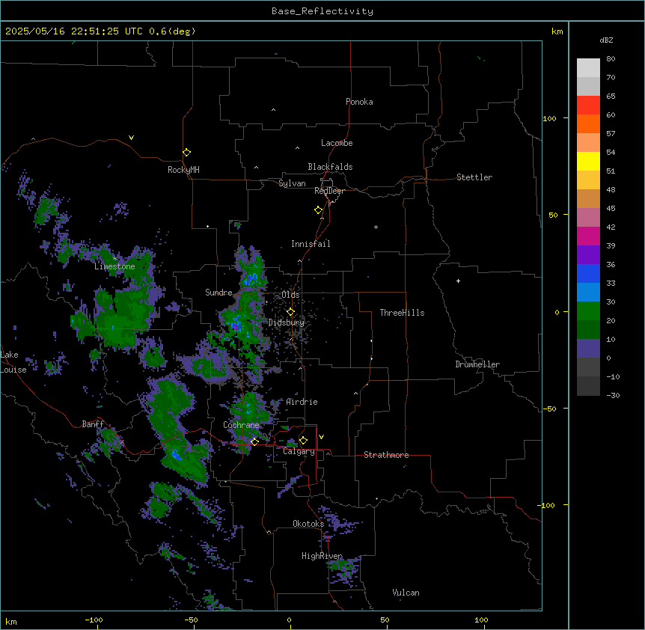Screen dimensions: 645x630
Task: Select the Drumheller label
Action: pos(477,364)
